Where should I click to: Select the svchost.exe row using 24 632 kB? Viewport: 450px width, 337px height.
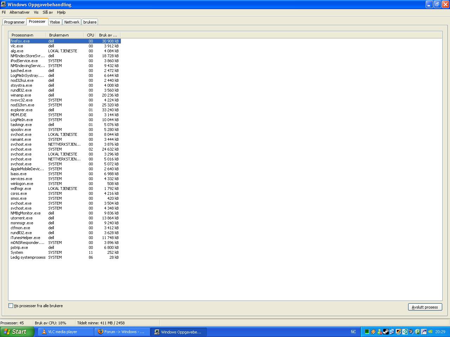tap(65, 149)
